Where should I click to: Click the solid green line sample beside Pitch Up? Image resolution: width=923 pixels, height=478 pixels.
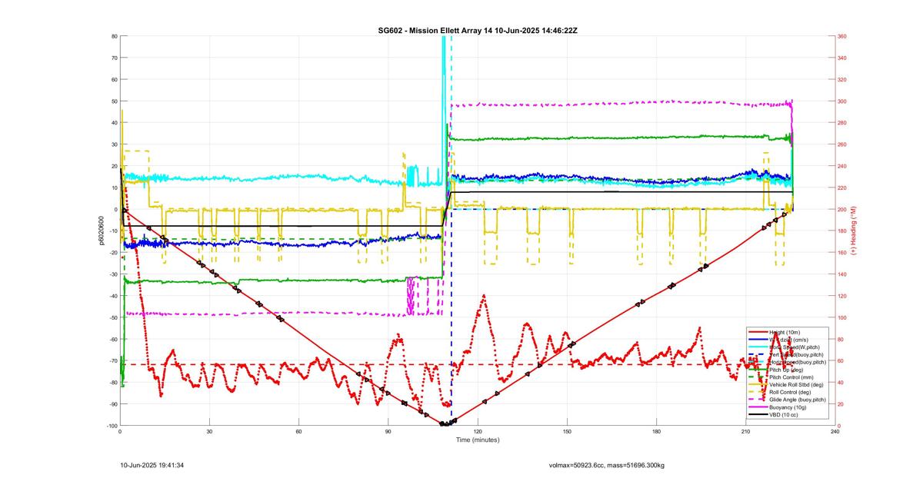pyautogui.click(x=758, y=370)
